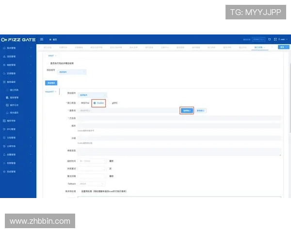Click the 方法名 input field
Screen dimensions: 291x233
coord(179,118)
